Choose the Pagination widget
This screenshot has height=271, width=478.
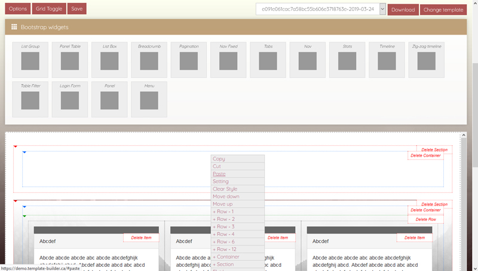tap(188, 61)
